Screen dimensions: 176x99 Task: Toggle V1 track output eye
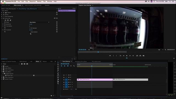[x=70, y=80]
